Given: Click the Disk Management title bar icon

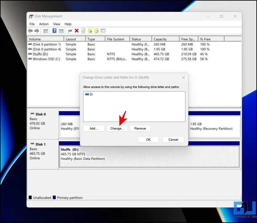Looking at the screenshot, I should pyautogui.click(x=31, y=16).
